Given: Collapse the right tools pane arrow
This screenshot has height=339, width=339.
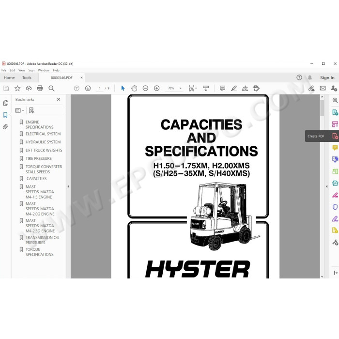Looking at the screenshot, I should click(x=327, y=186).
